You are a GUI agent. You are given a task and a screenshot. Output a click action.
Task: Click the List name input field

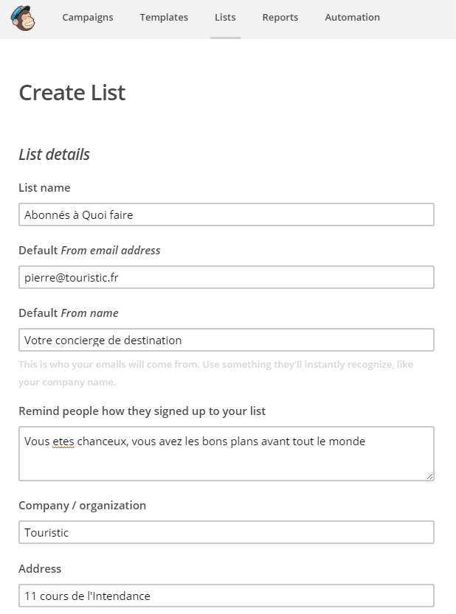click(227, 214)
